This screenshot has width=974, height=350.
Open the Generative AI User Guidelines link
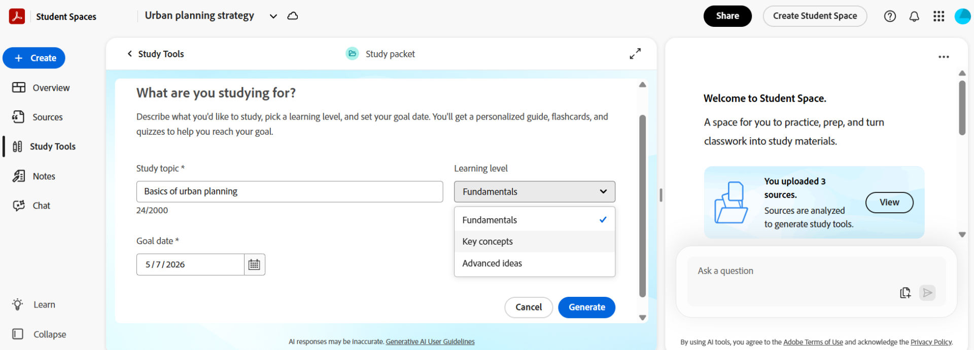click(x=430, y=341)
